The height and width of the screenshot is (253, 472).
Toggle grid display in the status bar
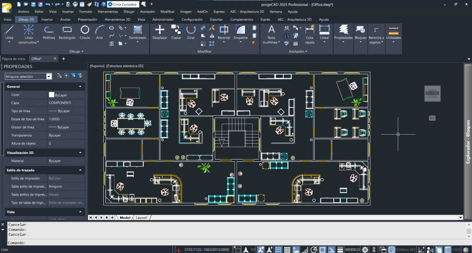287,249
